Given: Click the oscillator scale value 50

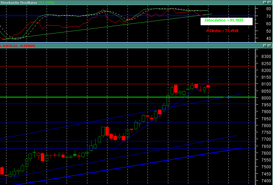Looking at the screenshot, I should [268, 31].
